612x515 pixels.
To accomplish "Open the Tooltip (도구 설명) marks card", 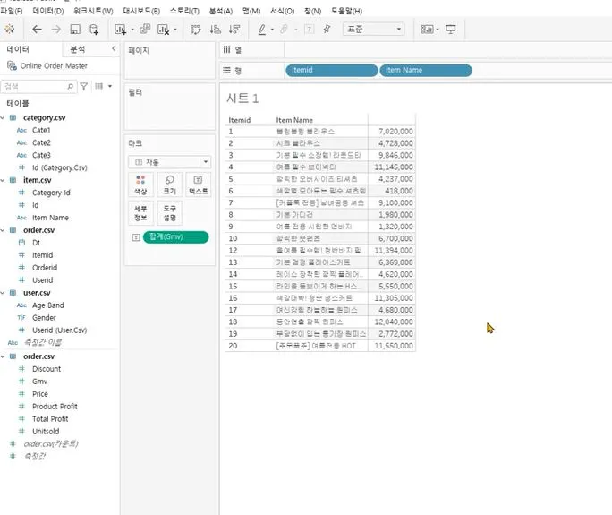I will coord(169,213).
